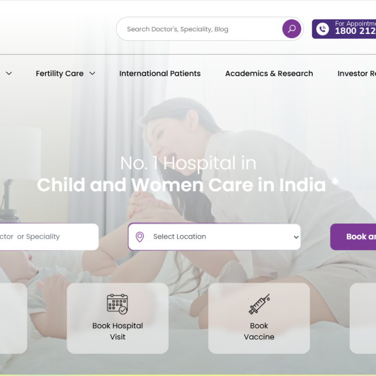
Task: Click the syringe vaccine icon
Action: [259, 304]
